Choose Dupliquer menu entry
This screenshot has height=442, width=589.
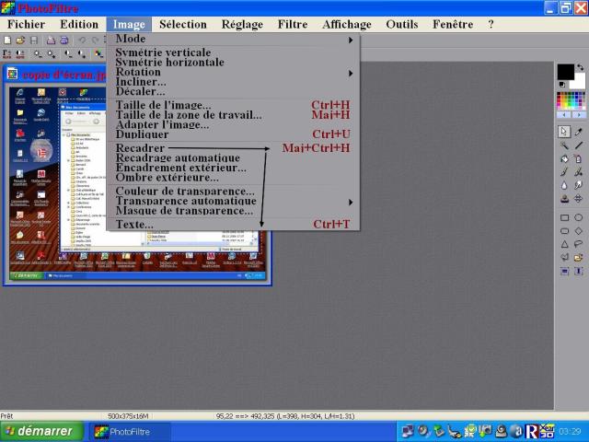[233, 134]
